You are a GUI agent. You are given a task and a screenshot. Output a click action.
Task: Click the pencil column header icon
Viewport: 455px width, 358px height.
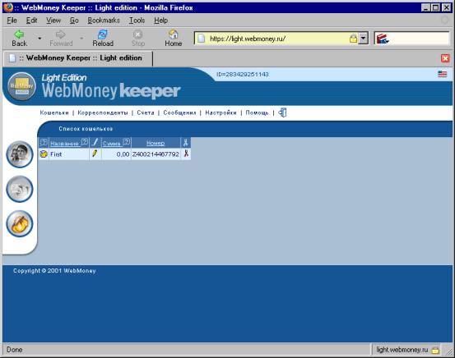95,142
